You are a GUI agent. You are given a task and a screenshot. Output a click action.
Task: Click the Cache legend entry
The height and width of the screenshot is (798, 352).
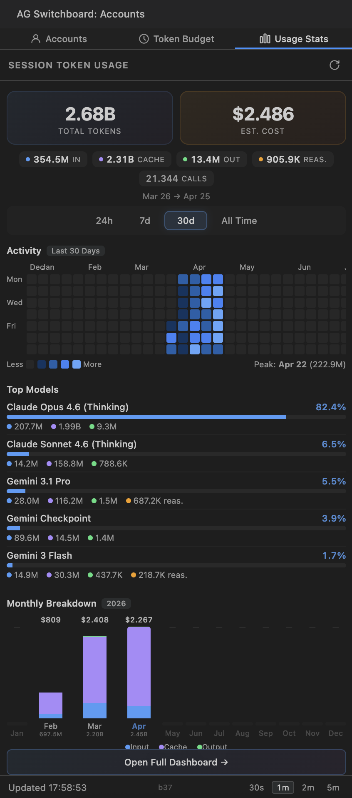point(173,746)
